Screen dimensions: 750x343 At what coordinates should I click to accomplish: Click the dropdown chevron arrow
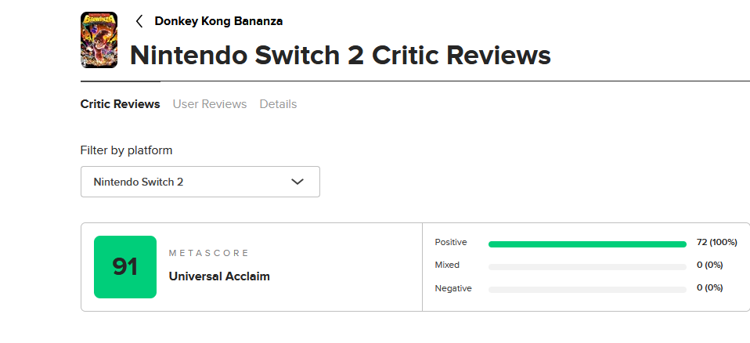pyautogui.click(x=297, y=182)
